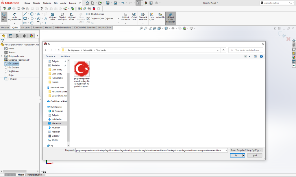Click the Yeni klasör button

coord(66,57)
